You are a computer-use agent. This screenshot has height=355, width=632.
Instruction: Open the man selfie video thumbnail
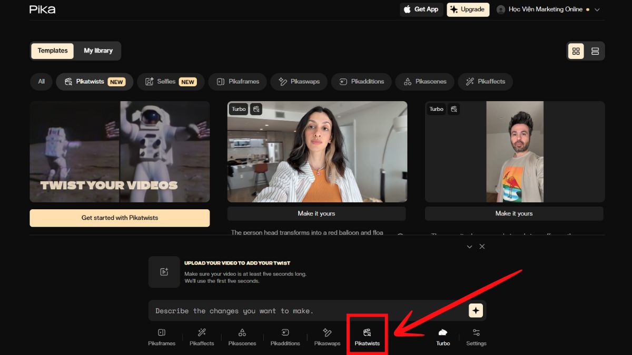pyautogui.click(x=515, y=151)
